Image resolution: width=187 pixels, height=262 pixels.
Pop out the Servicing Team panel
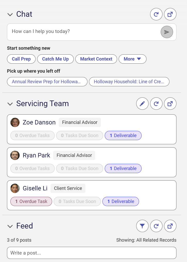pos(170,104)
